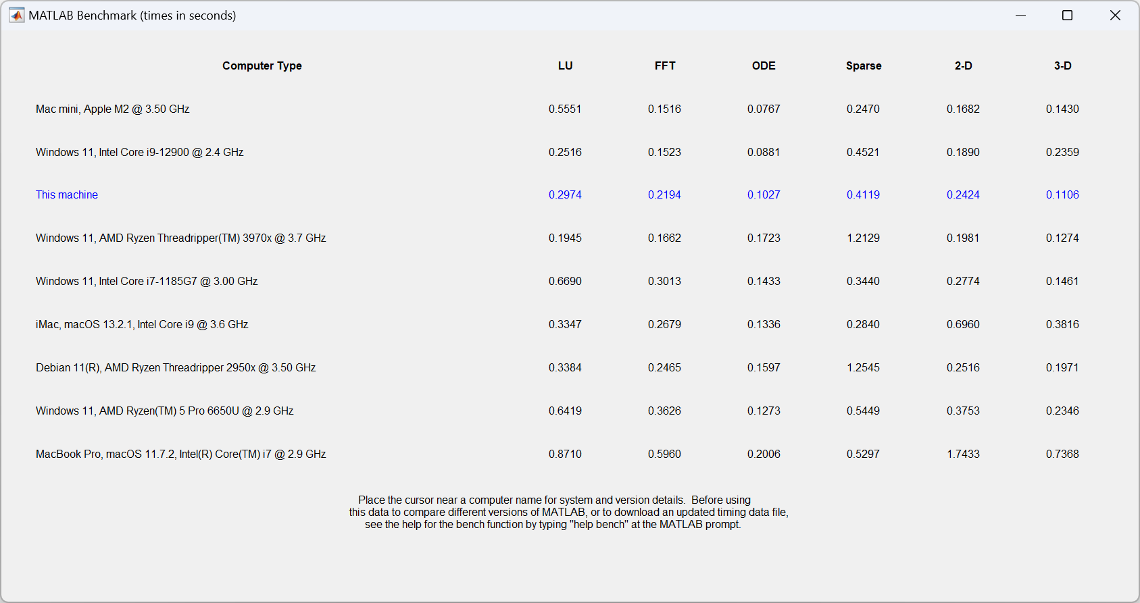The width and height of the screenshot is (1140, 603).
Task: Click This machine 3-D value 0.1106
Action: 1062,194
